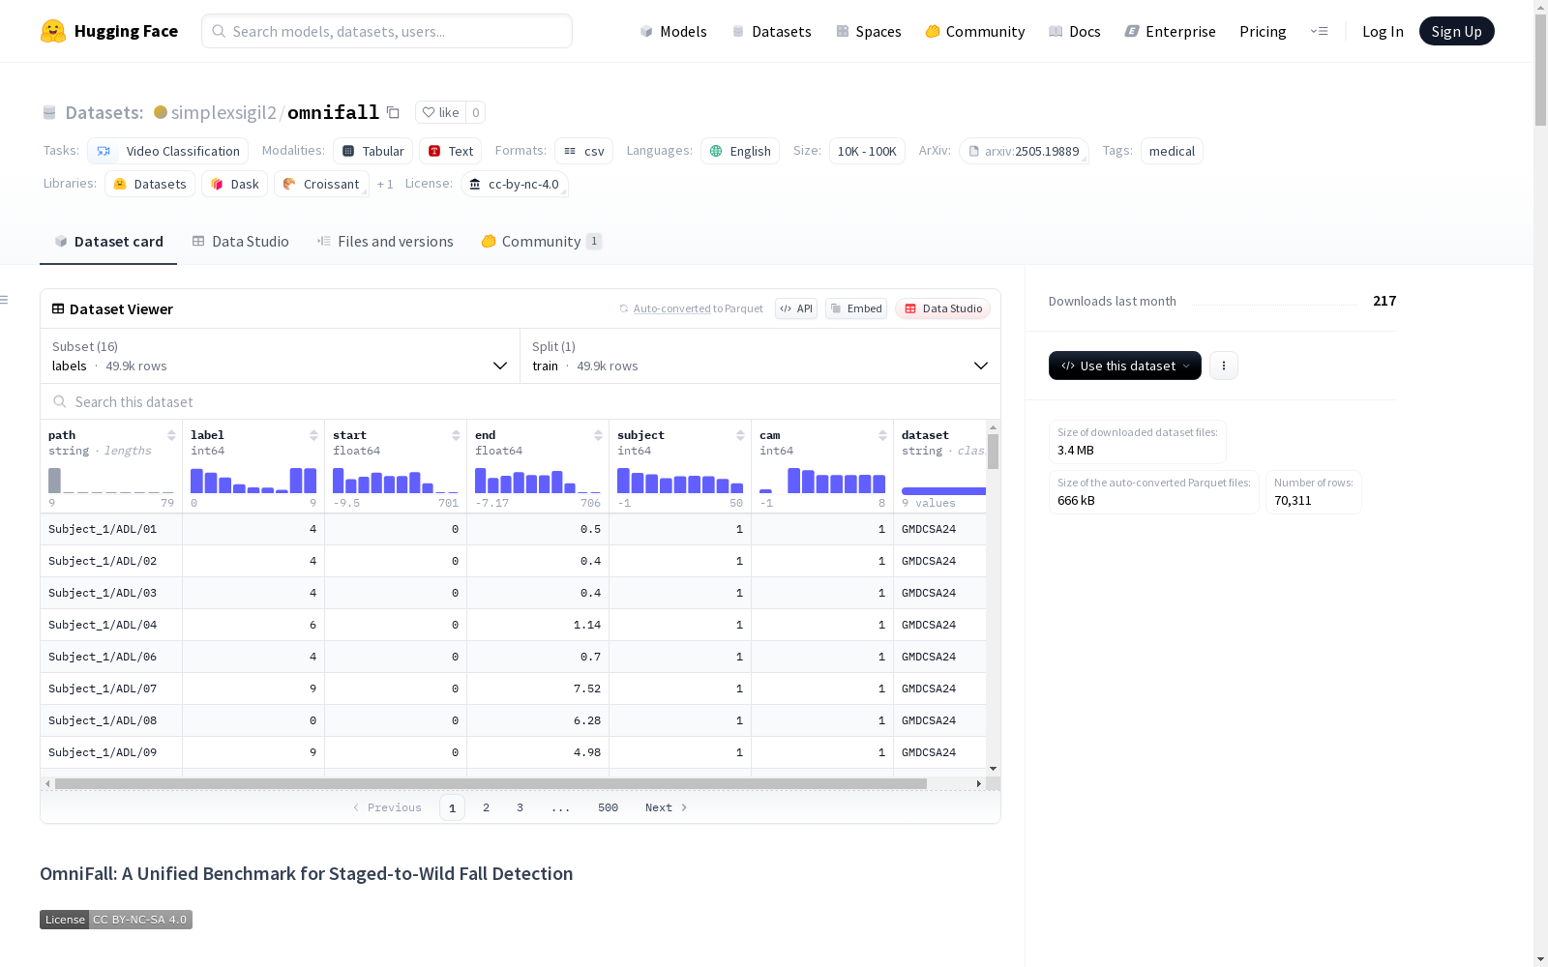Follow the Auto-converted to Parquet link
Image resolution: width=1548 pixels, height=967 pixels.
(671, 308)
